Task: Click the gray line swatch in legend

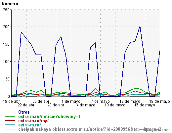Action: (x=10, y=129)
